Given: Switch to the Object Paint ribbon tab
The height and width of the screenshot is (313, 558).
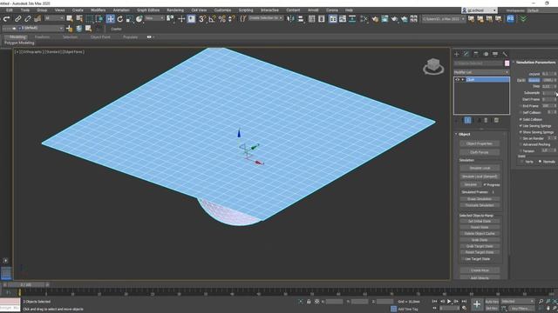Looking at the screenshot, I should (100, 37).
